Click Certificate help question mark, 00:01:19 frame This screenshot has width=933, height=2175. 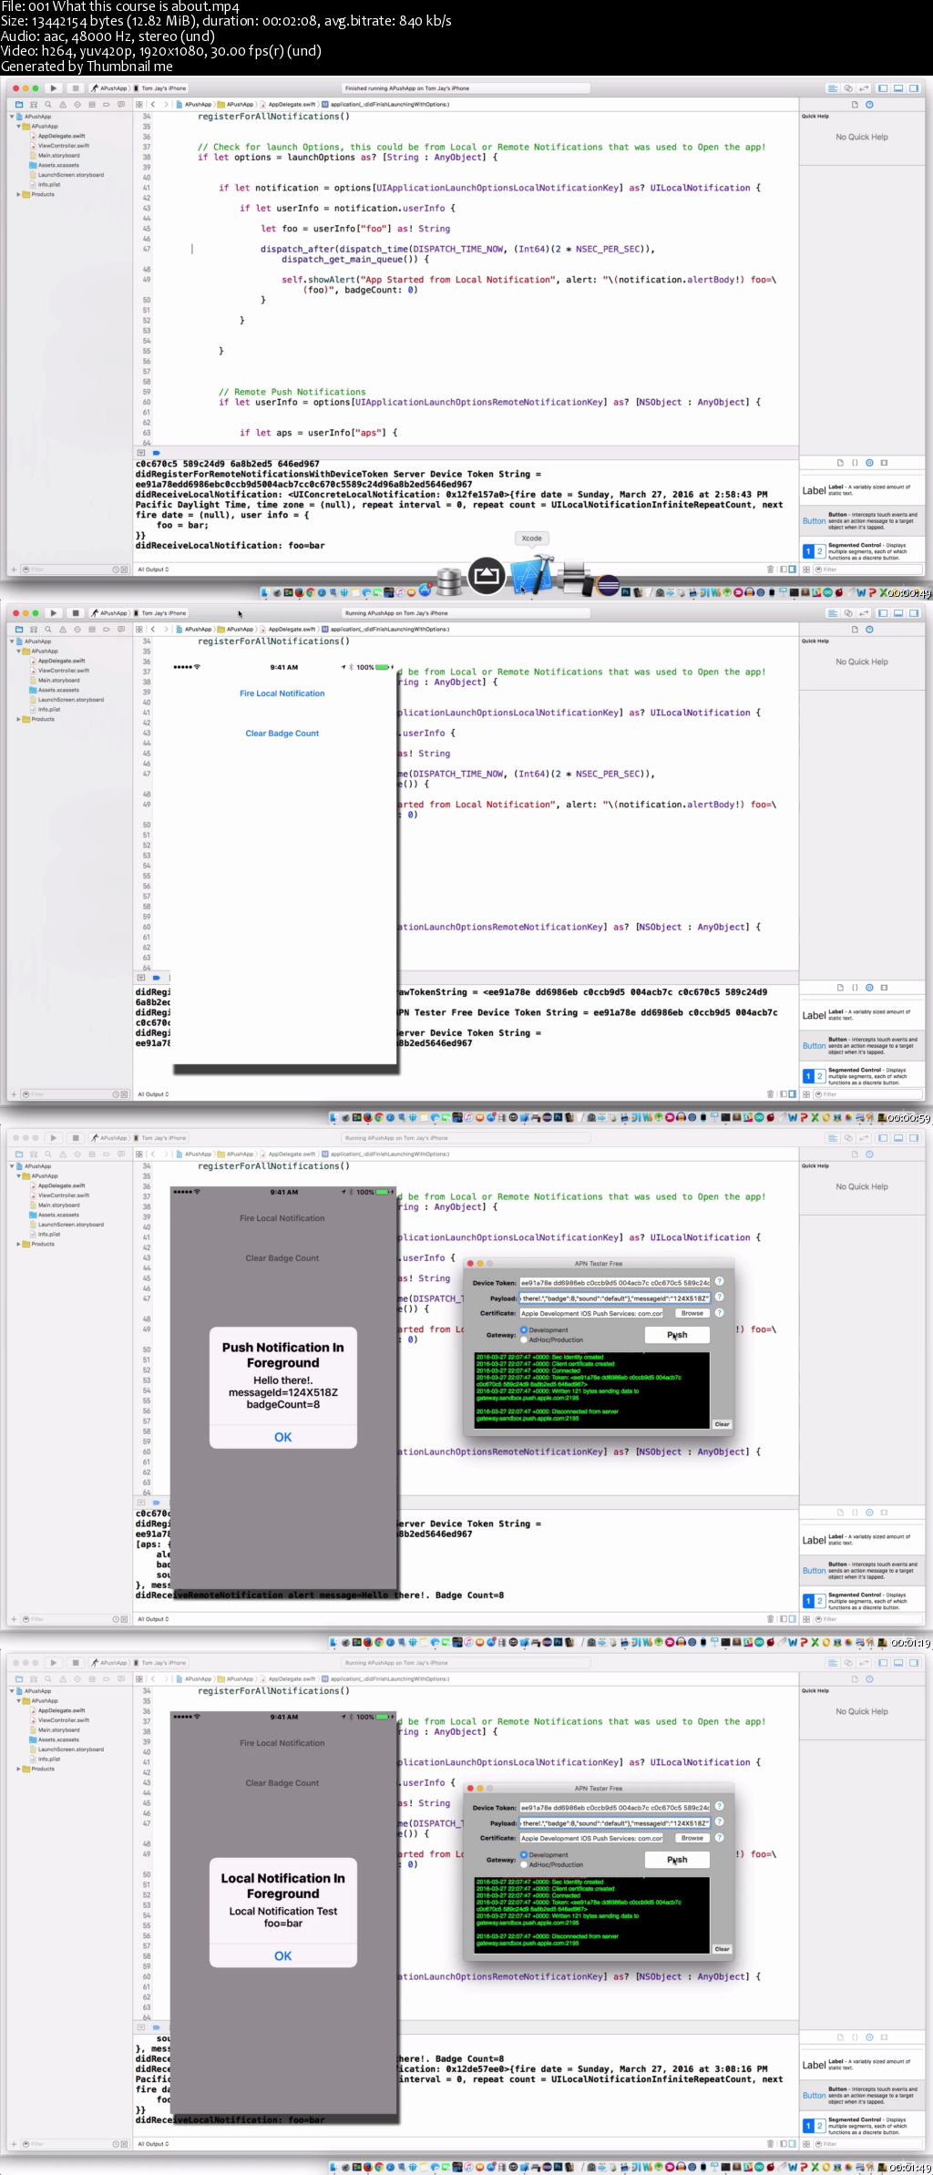click(719, 1313)
